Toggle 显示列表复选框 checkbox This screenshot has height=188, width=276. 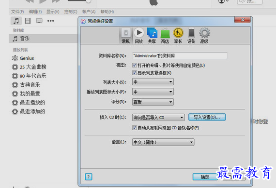[x=134, y=73]
